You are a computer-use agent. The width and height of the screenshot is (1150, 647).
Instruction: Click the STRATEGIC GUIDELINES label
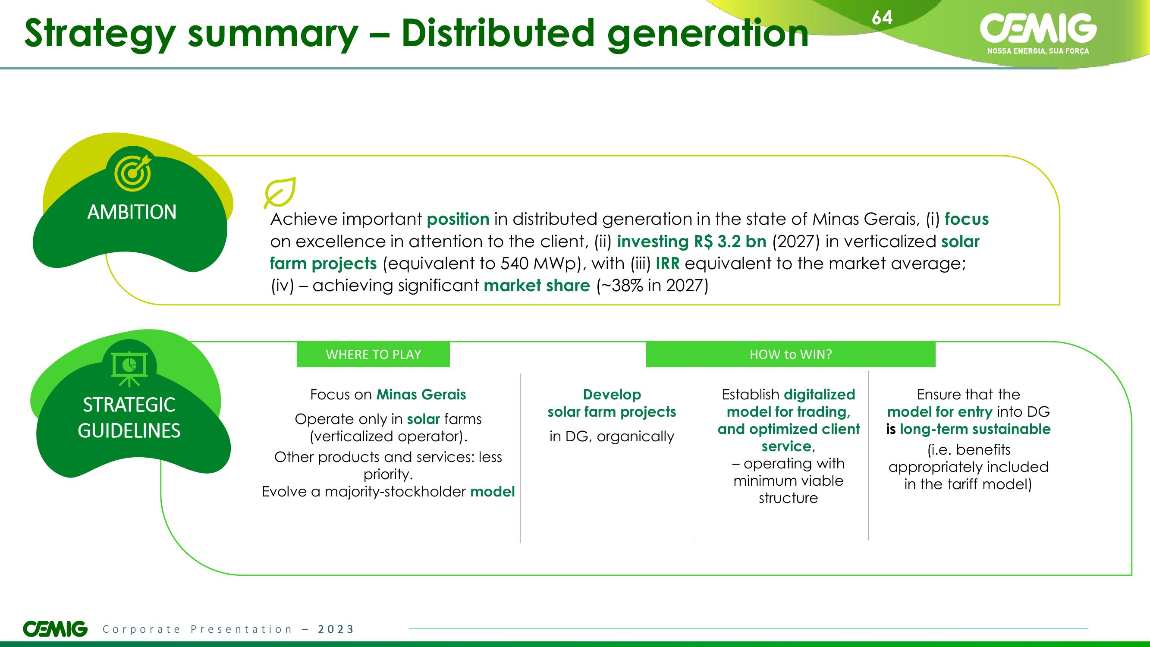pos(129,418)
